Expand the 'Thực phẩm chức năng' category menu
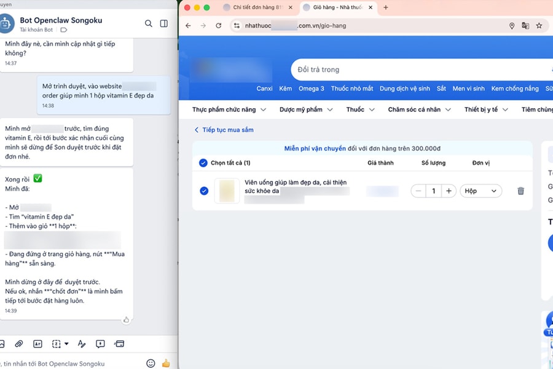The image size is (553, 369). pyautogui.click(x=229, y=109)
